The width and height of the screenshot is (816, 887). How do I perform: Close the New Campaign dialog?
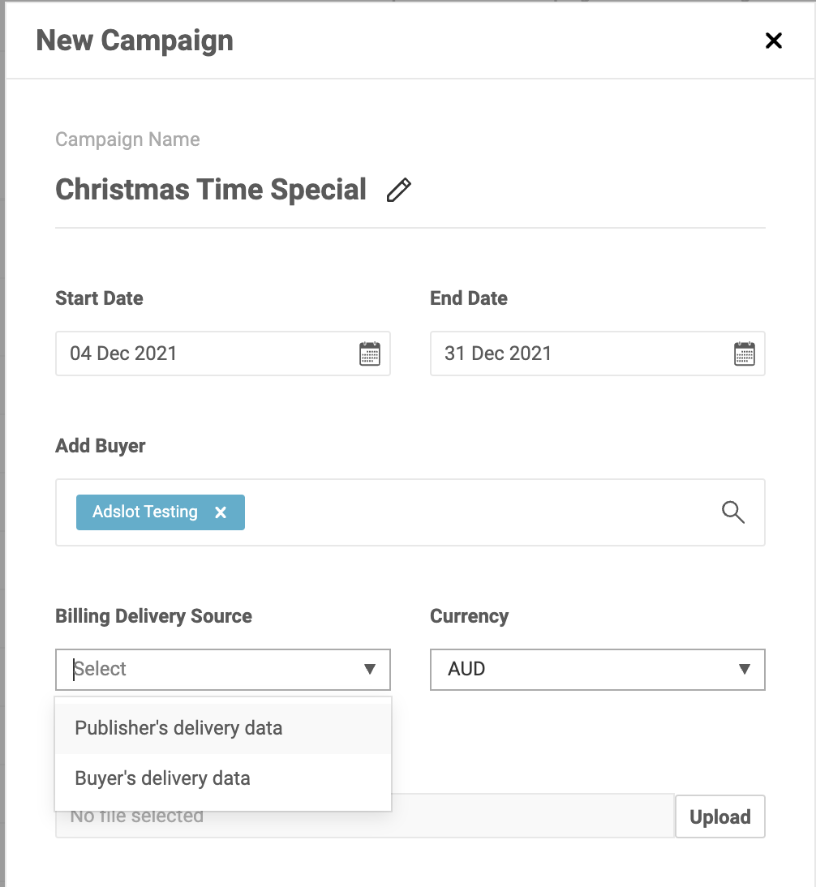(773, 41)
